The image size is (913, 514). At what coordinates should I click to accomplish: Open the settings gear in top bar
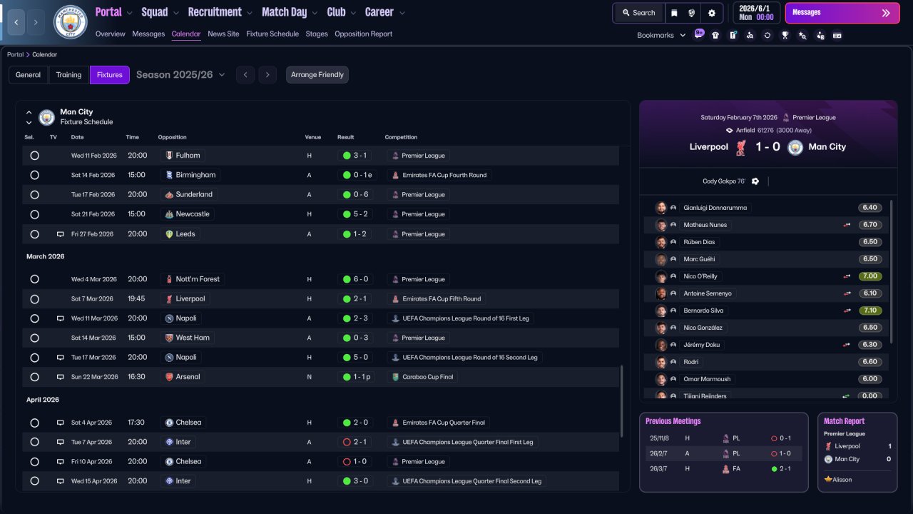click(711, 13)
